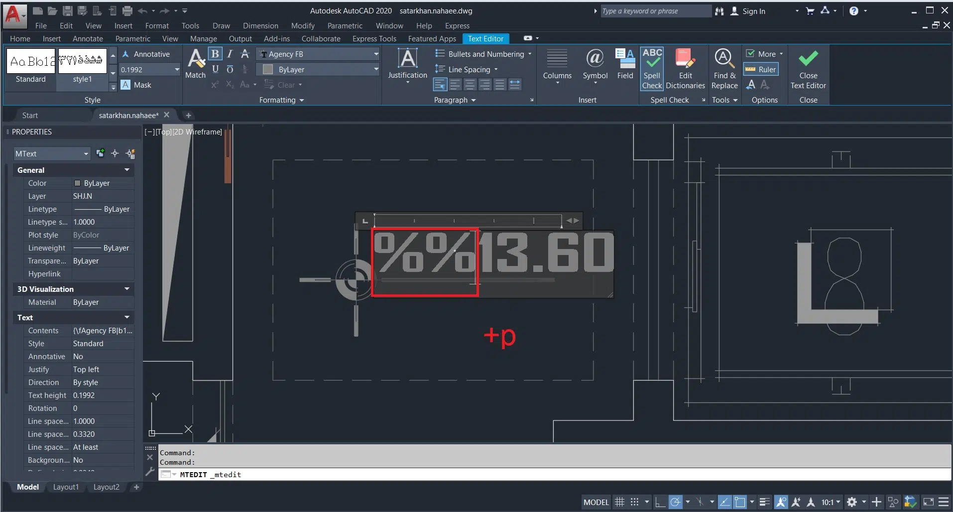Open the Agency FB font dropdown
The width and height of the screenshot is (953, 512).
pos(376,54)
